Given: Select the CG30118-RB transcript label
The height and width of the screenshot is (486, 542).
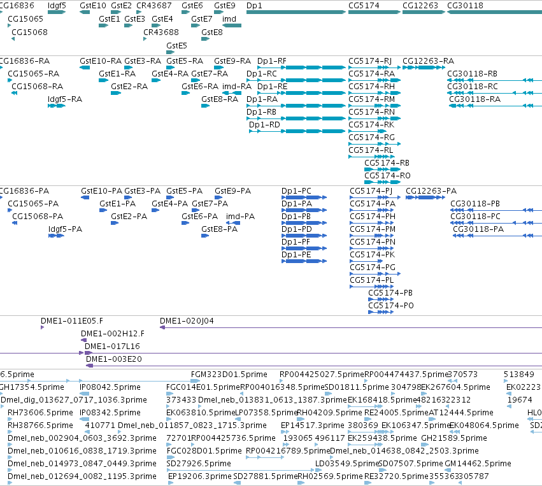Looking at the screenshot, I should tap(472, 74).
